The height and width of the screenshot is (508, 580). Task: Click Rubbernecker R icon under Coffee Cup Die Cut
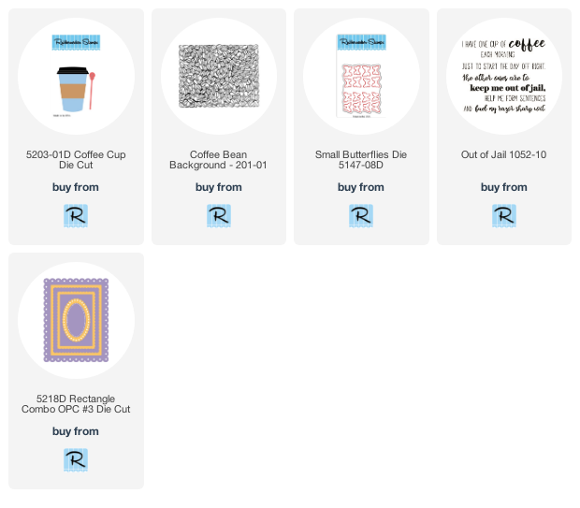76,216
